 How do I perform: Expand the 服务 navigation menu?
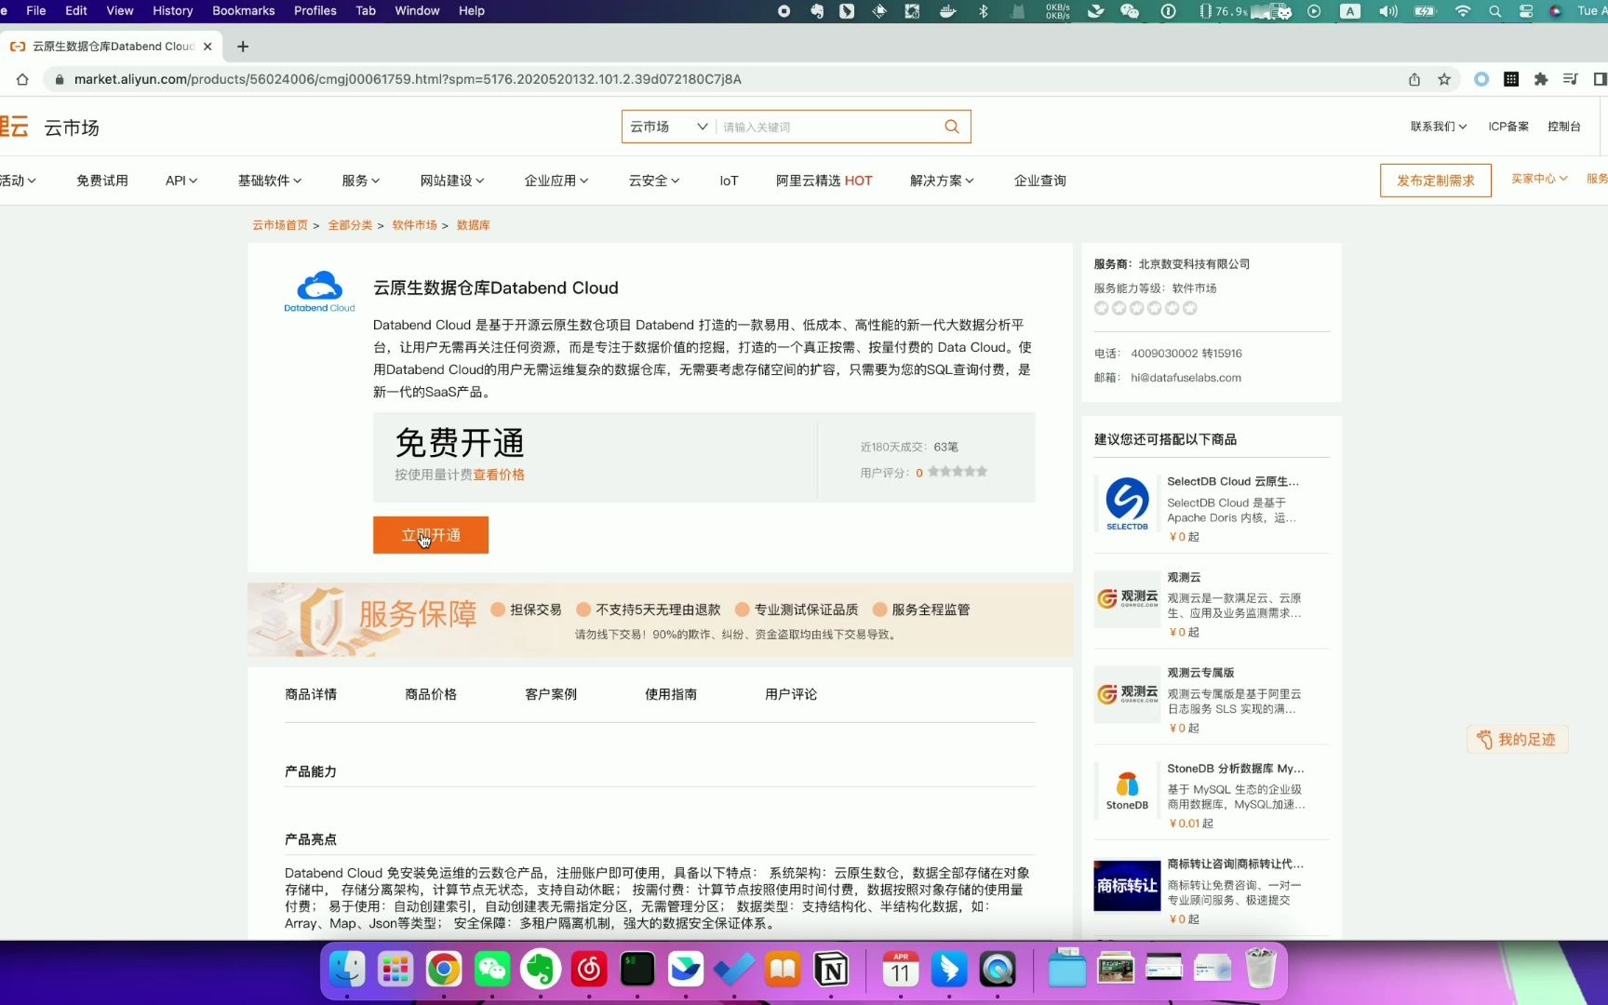tap(361, 181)
